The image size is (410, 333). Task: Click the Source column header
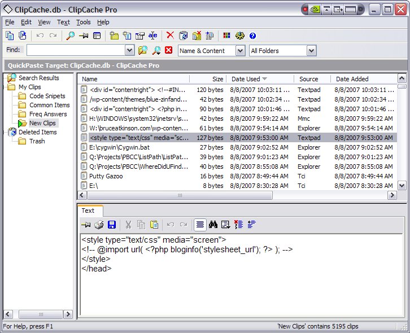[312, 79]
